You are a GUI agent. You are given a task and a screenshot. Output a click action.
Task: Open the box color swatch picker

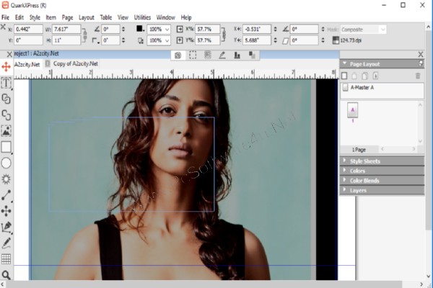pos(140,29)
